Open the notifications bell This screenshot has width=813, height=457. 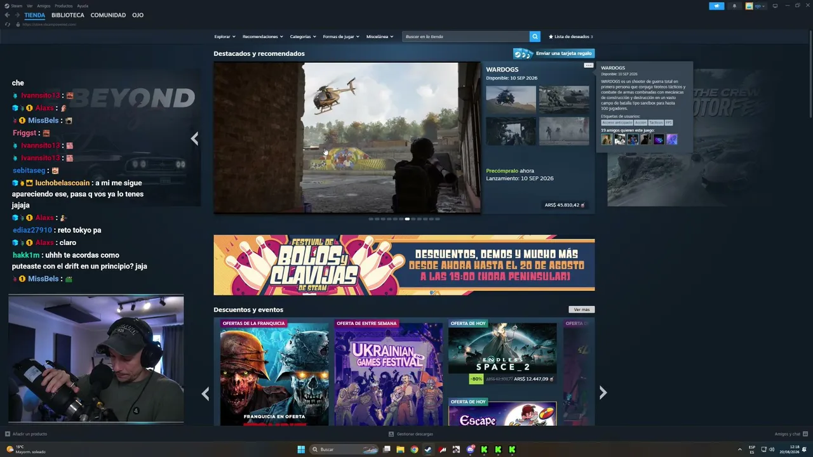[734, 6]
